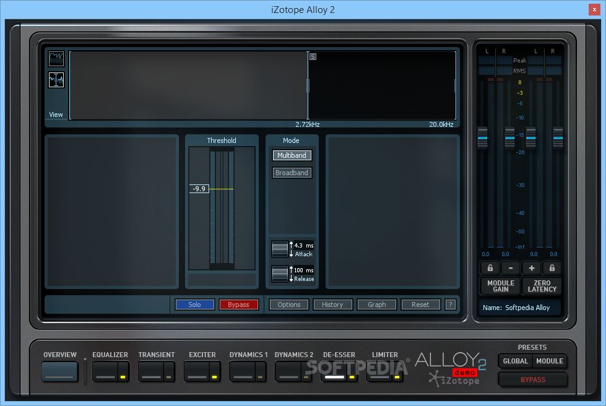Click the input right channel gain fader

point(510,137)
